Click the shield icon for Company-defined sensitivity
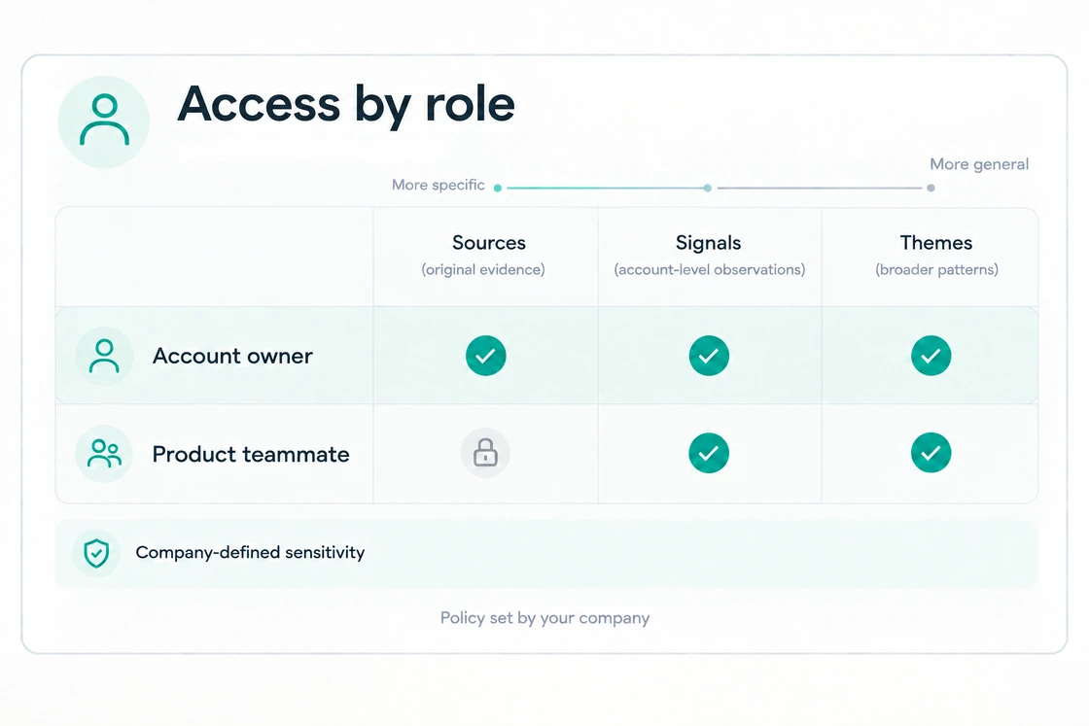Image resolution: width=1089 pixels, height=726 pixels. click(96, 553)
